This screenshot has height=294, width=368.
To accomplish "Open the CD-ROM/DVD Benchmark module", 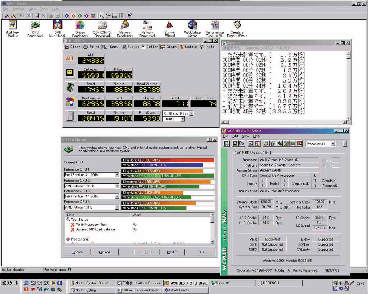I will (102, 29).
